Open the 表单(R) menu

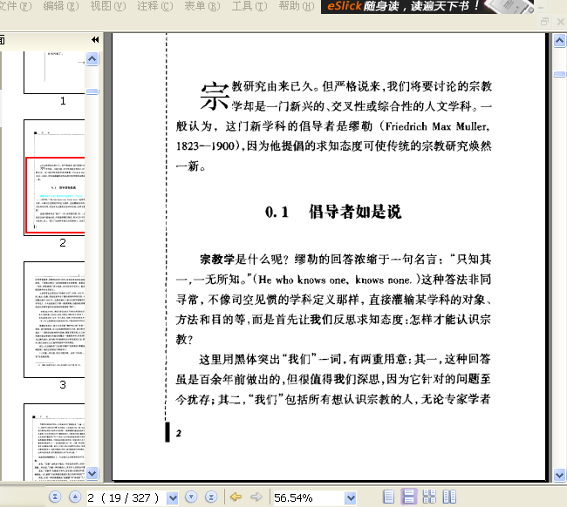coord(202,6)
